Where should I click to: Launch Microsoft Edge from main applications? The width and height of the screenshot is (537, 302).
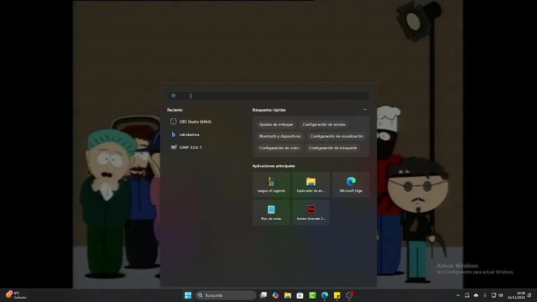tap(351, 185)
